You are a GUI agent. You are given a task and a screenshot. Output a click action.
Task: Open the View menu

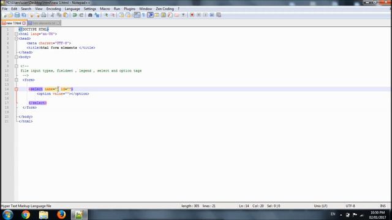coord(39,9)
